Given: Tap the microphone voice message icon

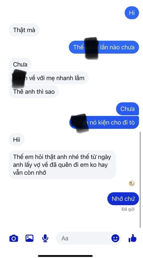Looking at the screenshot, I should (x=45, y=238).
